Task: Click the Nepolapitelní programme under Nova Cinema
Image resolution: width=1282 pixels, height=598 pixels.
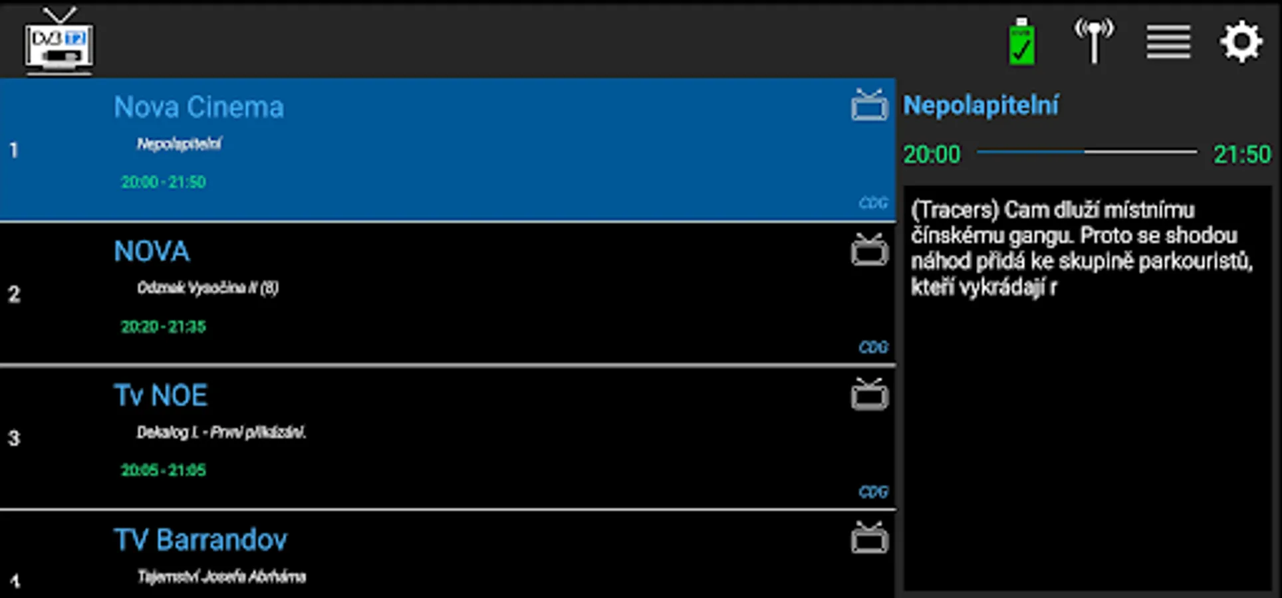Action: pos(179,144)
